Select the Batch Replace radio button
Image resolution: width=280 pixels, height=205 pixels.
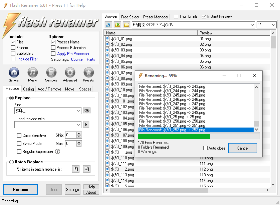pos(12,162)
